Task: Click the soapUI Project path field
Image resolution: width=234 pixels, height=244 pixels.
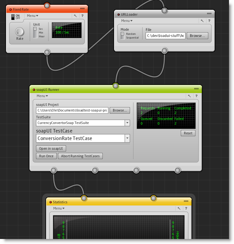Action: [72, 110]
